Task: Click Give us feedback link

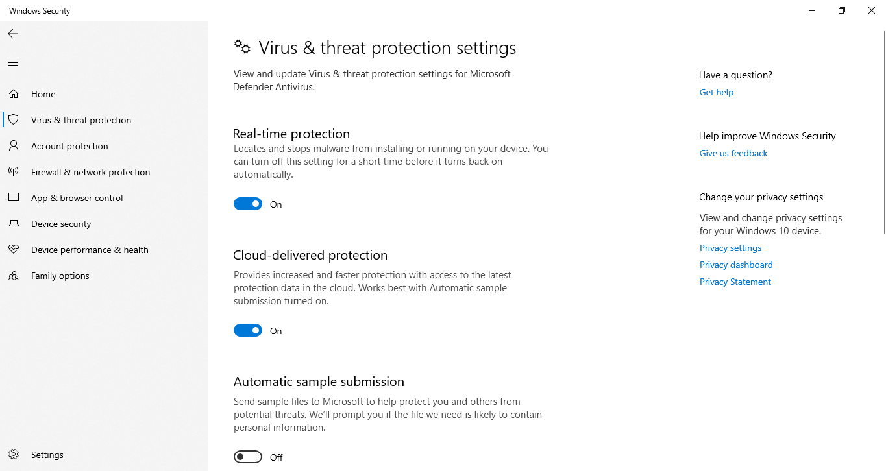Action: [733, 154]
